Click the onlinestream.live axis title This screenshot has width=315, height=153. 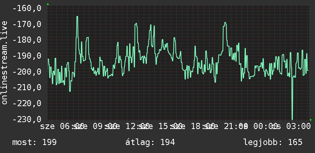pos(4,62)
